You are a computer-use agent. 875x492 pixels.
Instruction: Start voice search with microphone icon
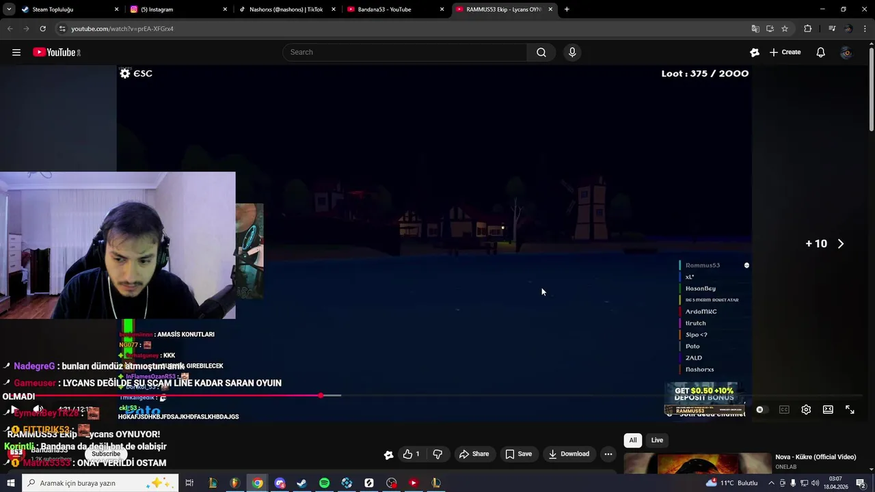[572, 52]
